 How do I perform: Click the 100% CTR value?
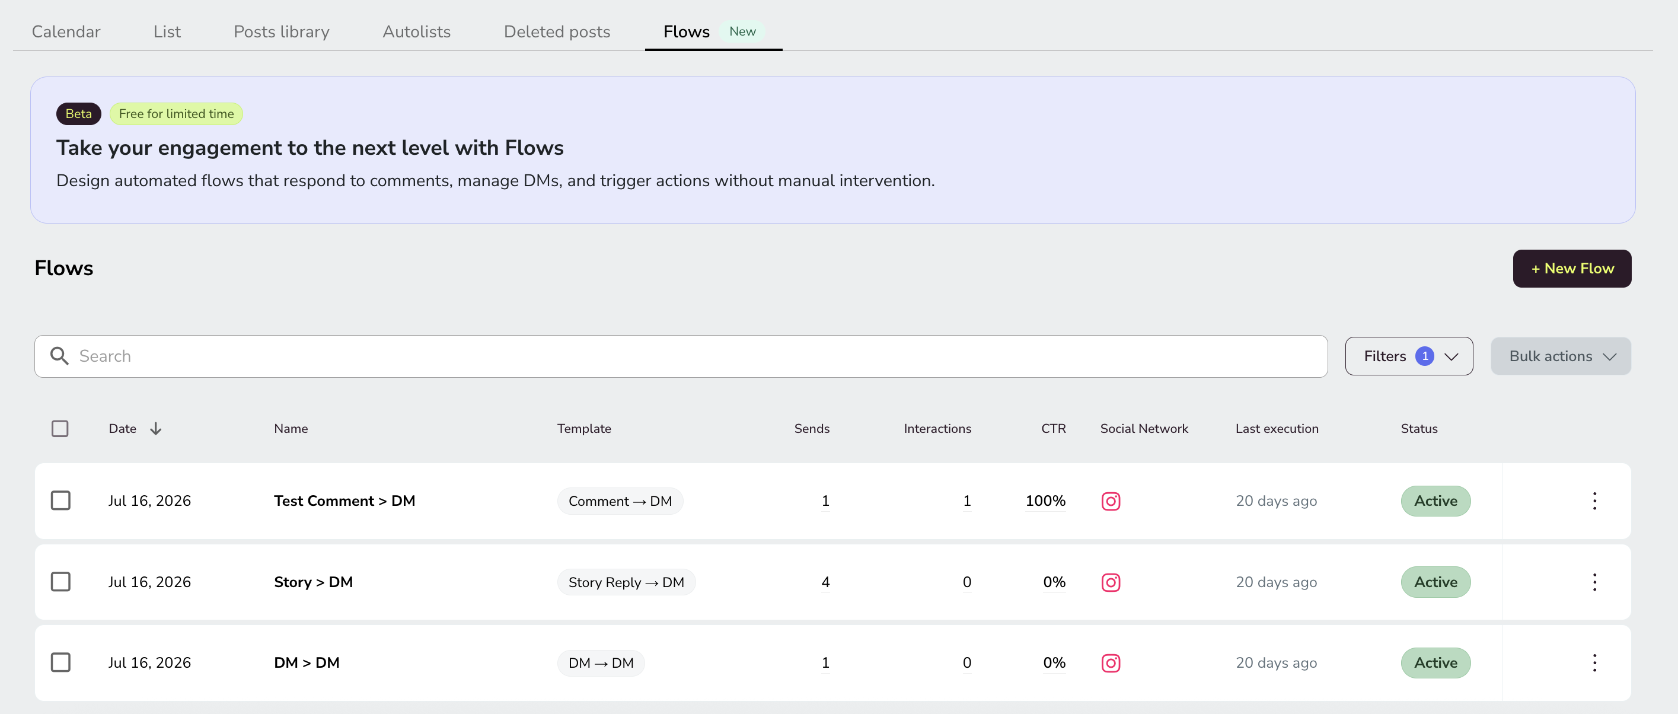pos(1045,501)
